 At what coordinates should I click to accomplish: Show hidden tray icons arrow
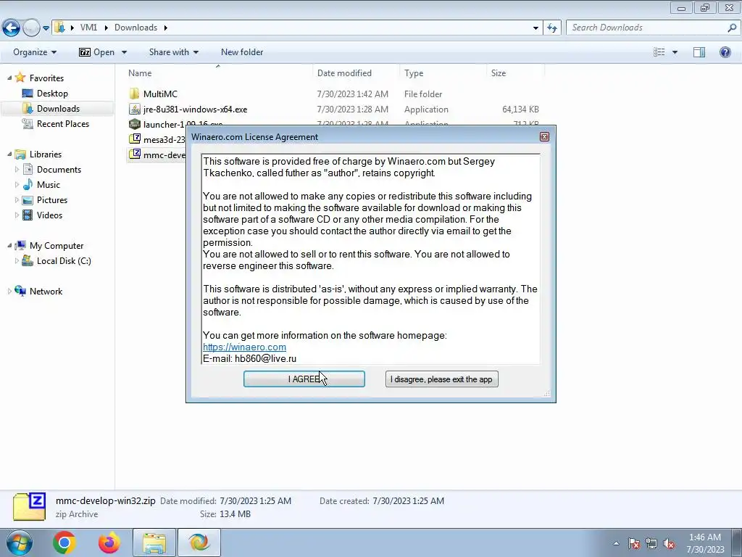pos(616,543)
